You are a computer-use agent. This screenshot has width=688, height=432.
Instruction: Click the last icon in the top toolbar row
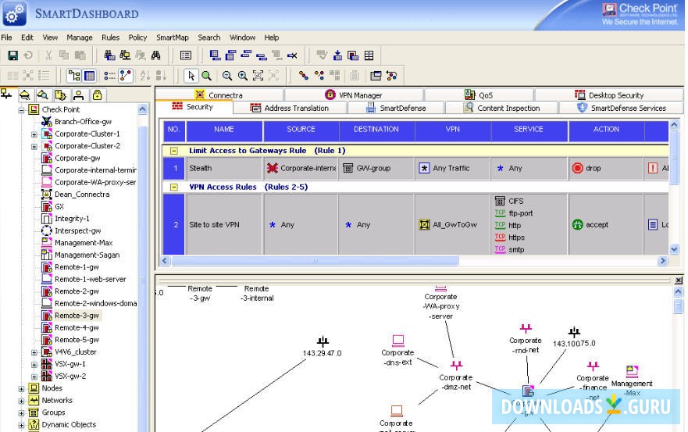point(369,55)
